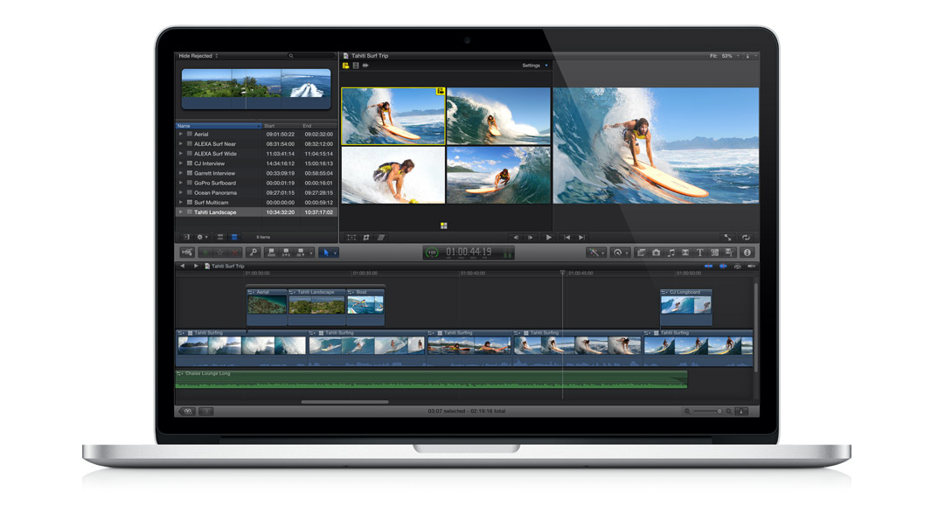Screen dimensions: 931x513
Task: Open clip appearance switch in status bar
Action: (x=741, y=411)
